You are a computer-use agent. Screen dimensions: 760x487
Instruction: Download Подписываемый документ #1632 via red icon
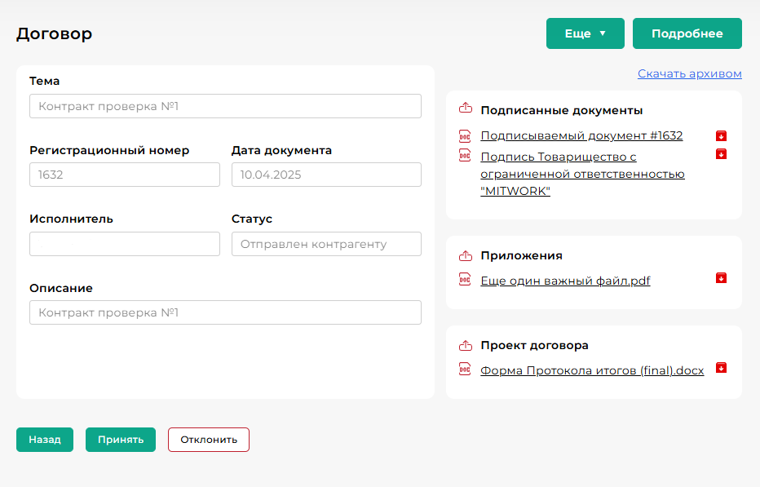tap(721, 136)
